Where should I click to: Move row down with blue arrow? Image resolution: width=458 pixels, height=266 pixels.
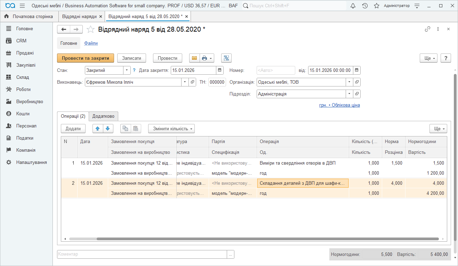pyautogui.click(x=108, y=128)
